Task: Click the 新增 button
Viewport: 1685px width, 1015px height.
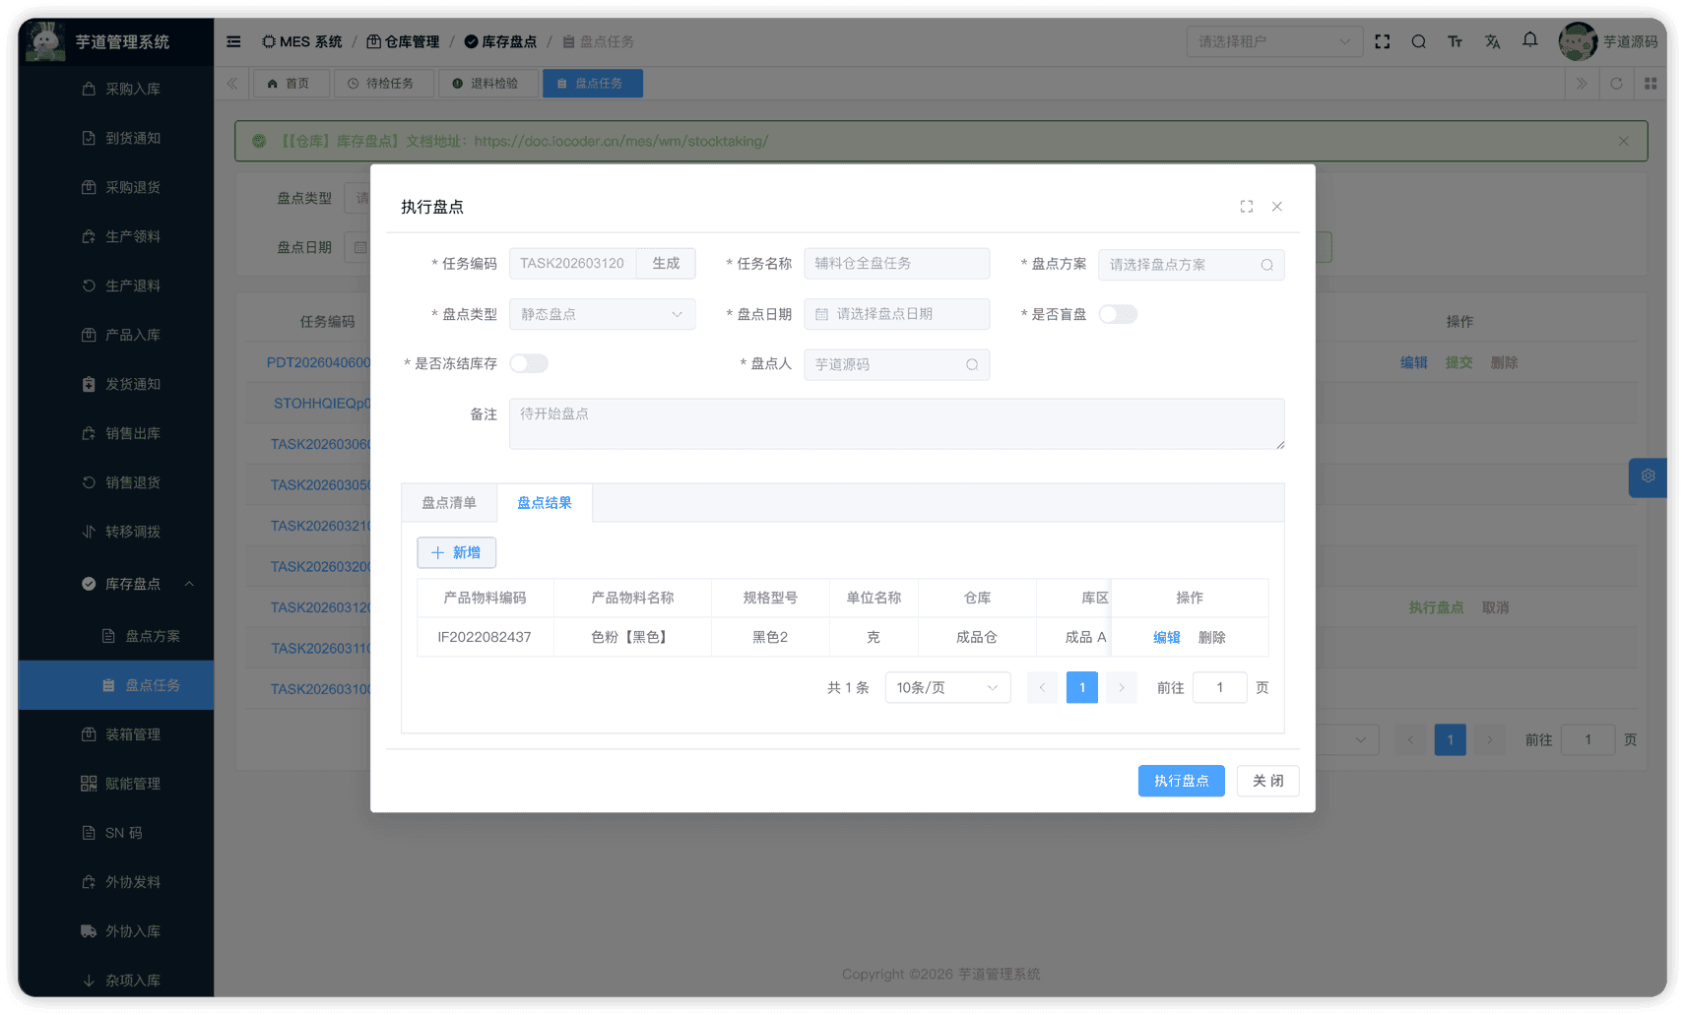Action: click(x=456, y=552)
